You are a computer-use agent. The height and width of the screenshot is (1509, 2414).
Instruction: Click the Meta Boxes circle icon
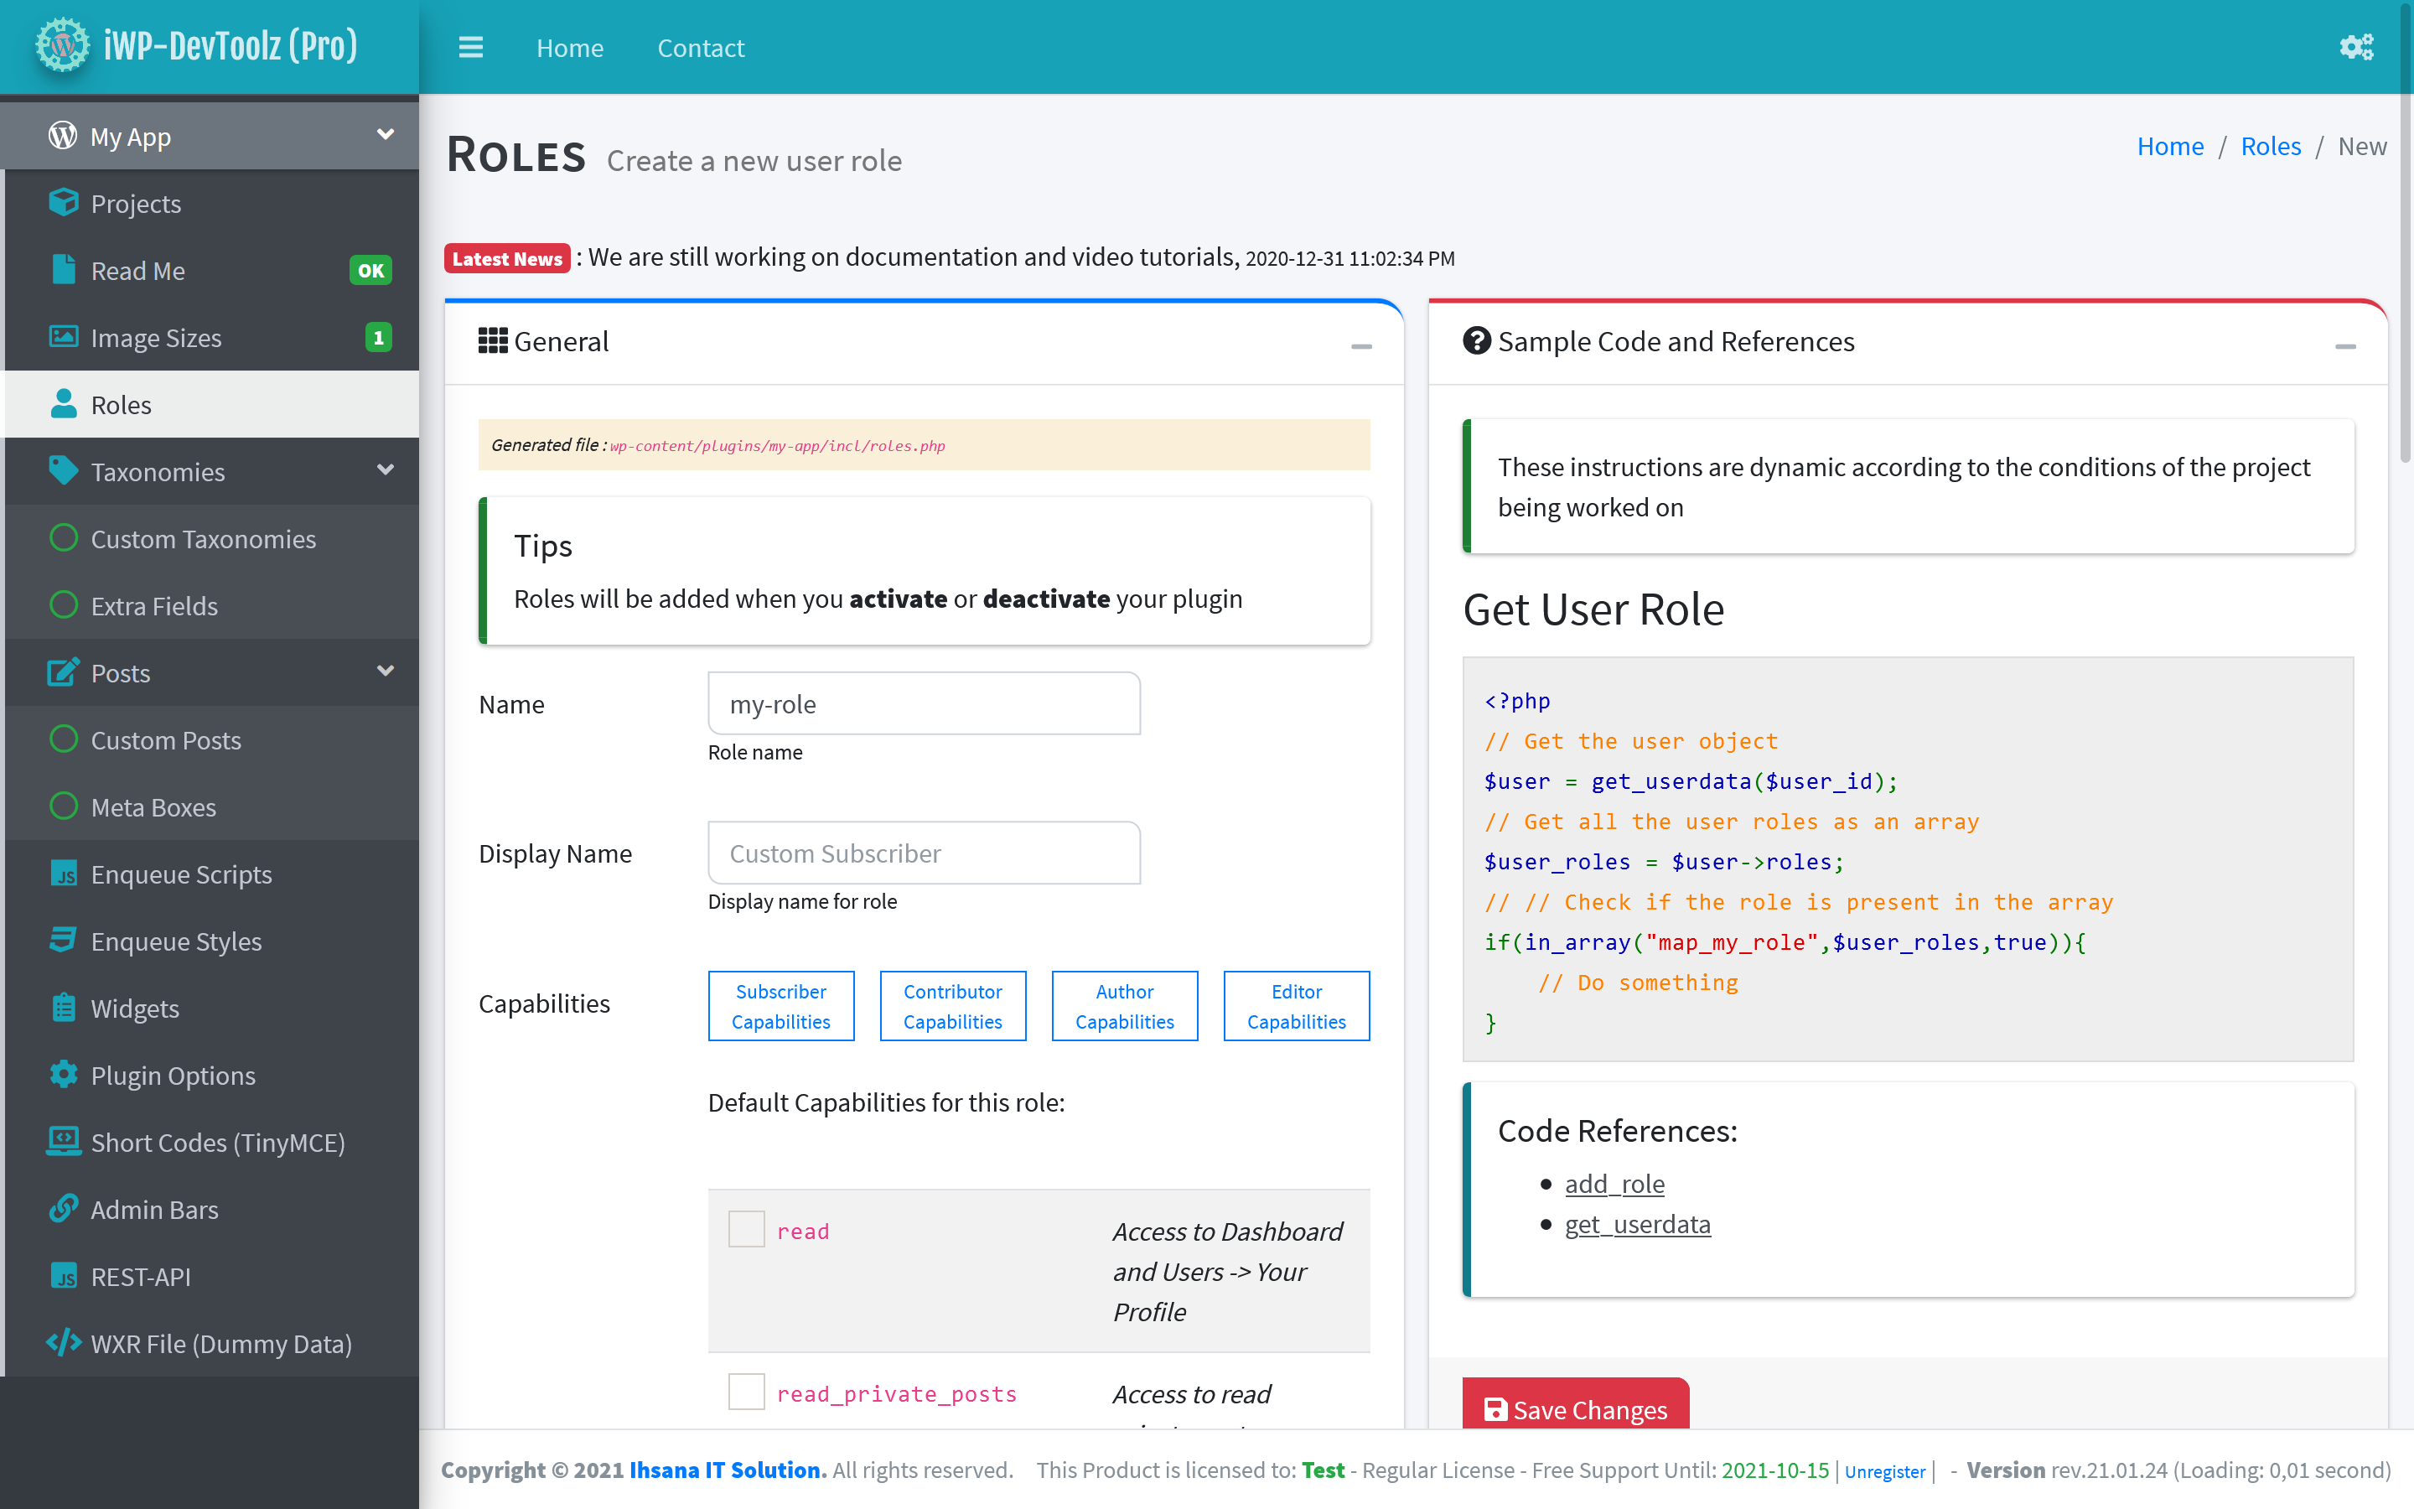coord(63,806)
